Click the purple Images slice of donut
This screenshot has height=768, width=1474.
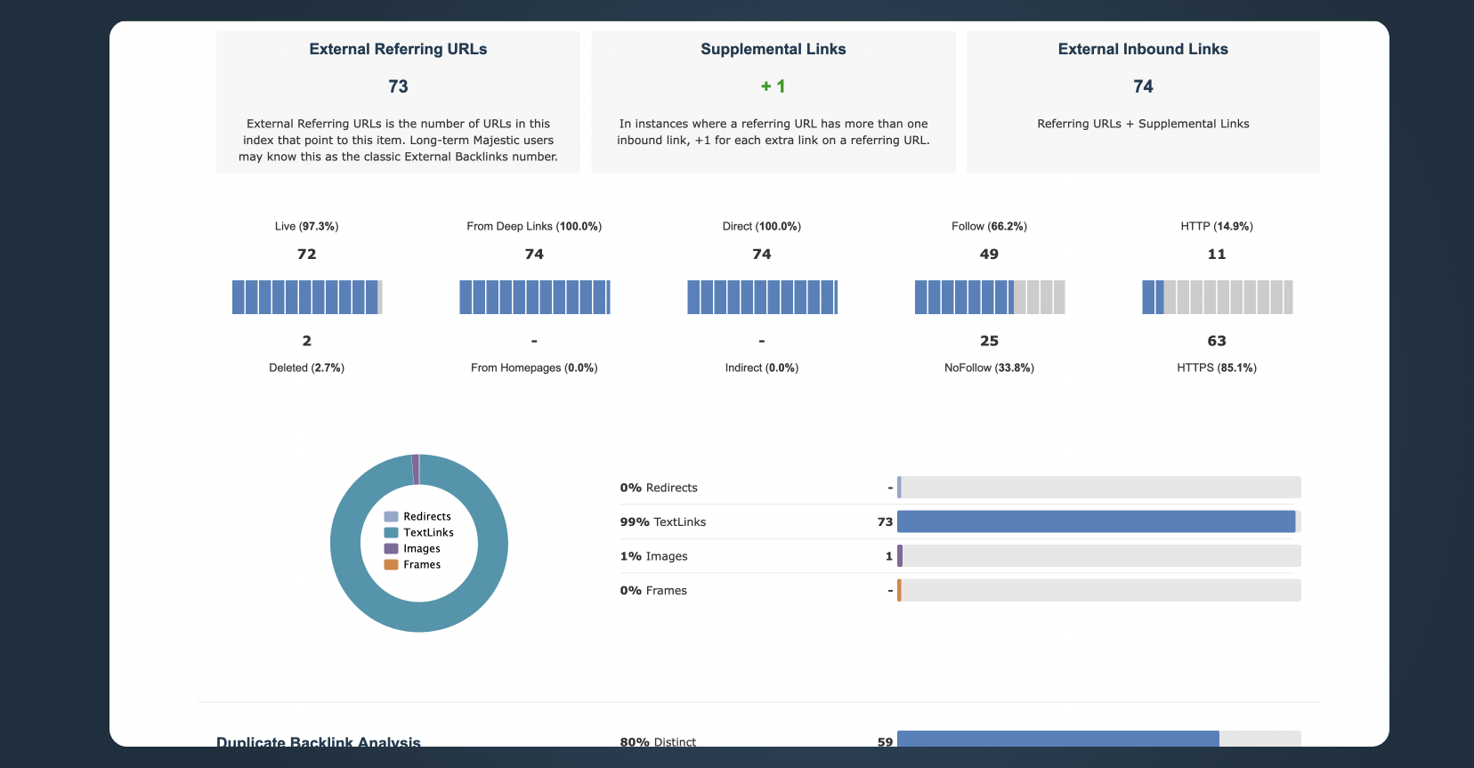pos(416,469)
